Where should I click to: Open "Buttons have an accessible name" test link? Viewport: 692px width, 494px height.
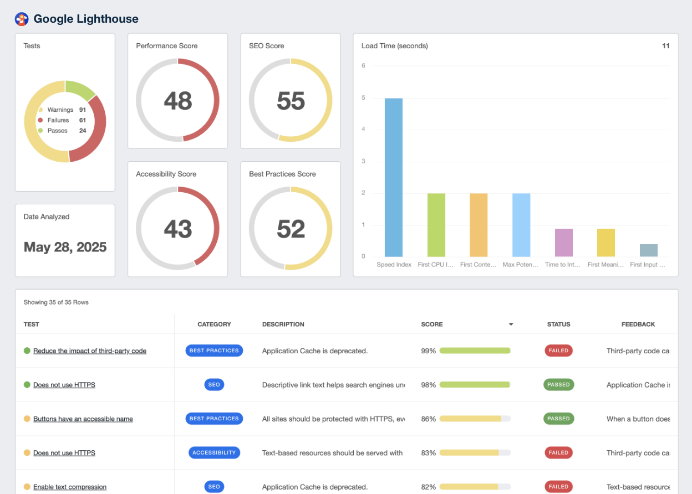pyautogui.click(x=83, y=419)
